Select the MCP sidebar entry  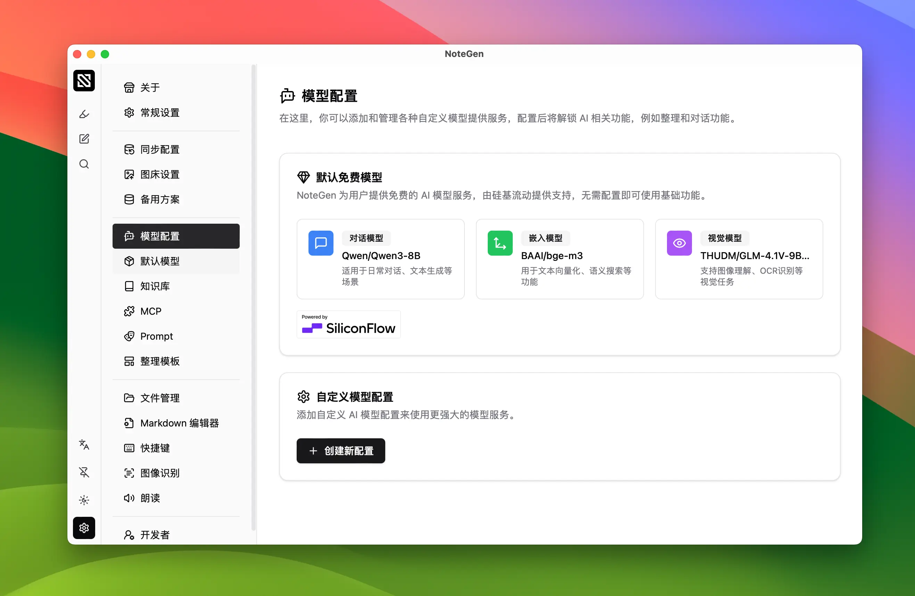click(150, 311)
